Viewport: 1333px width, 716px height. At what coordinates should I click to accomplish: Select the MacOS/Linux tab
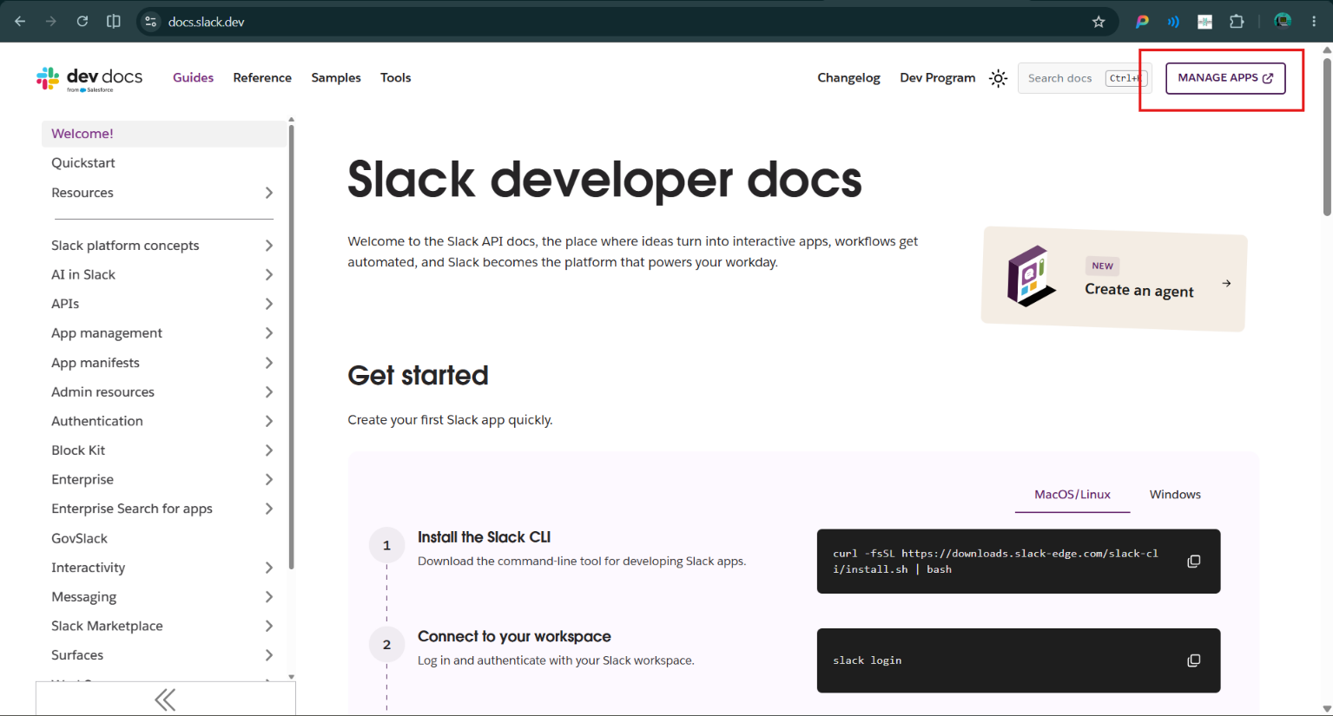1072,495
